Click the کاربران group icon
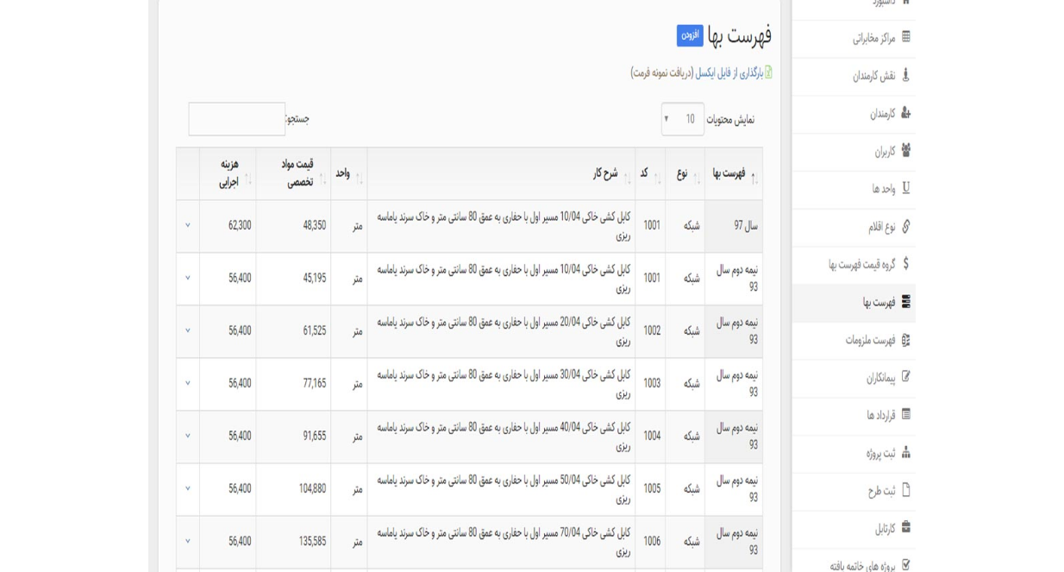The width and height of the screenshot is (1064, 572). click(905, 150)
